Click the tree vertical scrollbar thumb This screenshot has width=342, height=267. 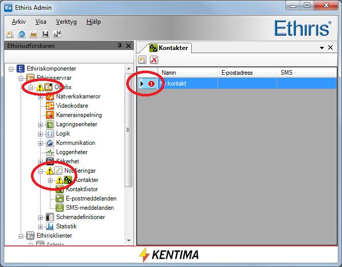[129, 130]
